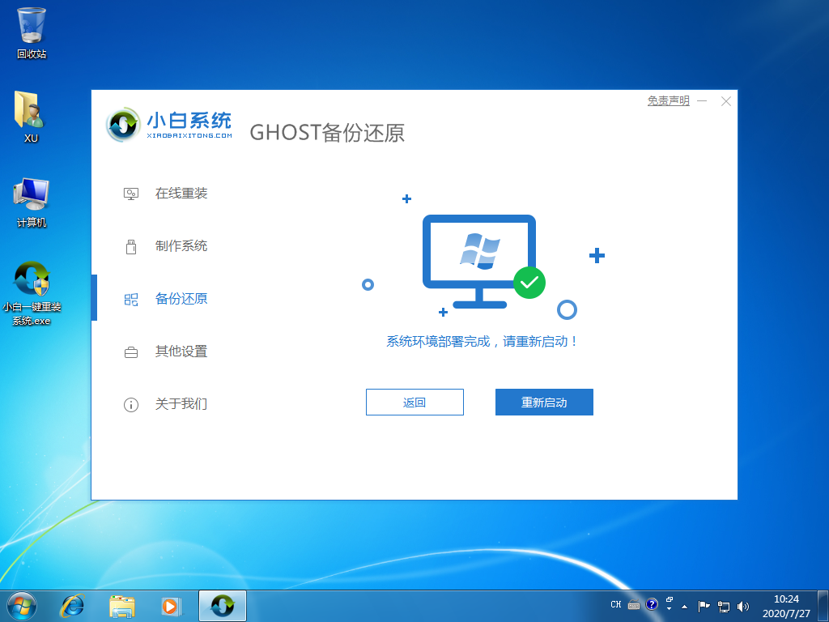Click the 返回 back button
The image size is (829, 622).
(x=414, y=402)
